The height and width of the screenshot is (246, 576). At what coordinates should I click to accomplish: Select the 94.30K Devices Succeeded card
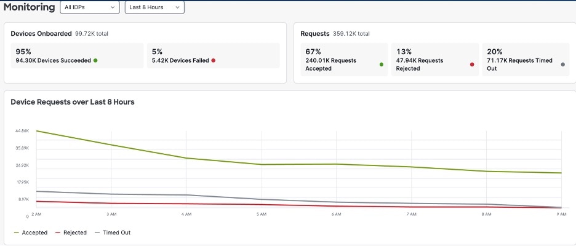[x=77, y=56]
